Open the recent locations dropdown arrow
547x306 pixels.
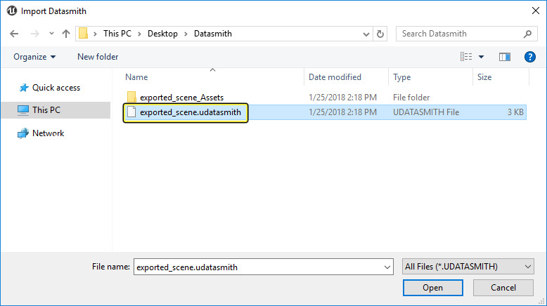point(51,34)
